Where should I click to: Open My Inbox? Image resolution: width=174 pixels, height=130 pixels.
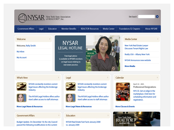[x=20, y=52]
